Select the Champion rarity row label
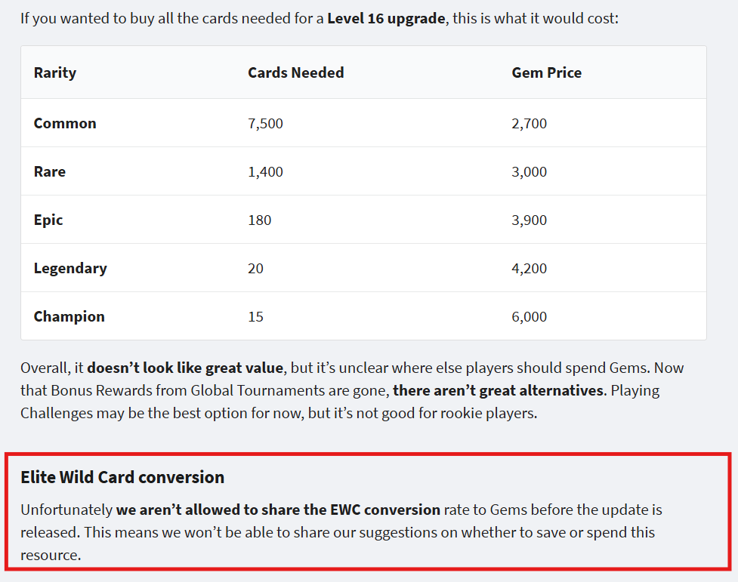Screen dimensions: 738x582 (69, 316)
